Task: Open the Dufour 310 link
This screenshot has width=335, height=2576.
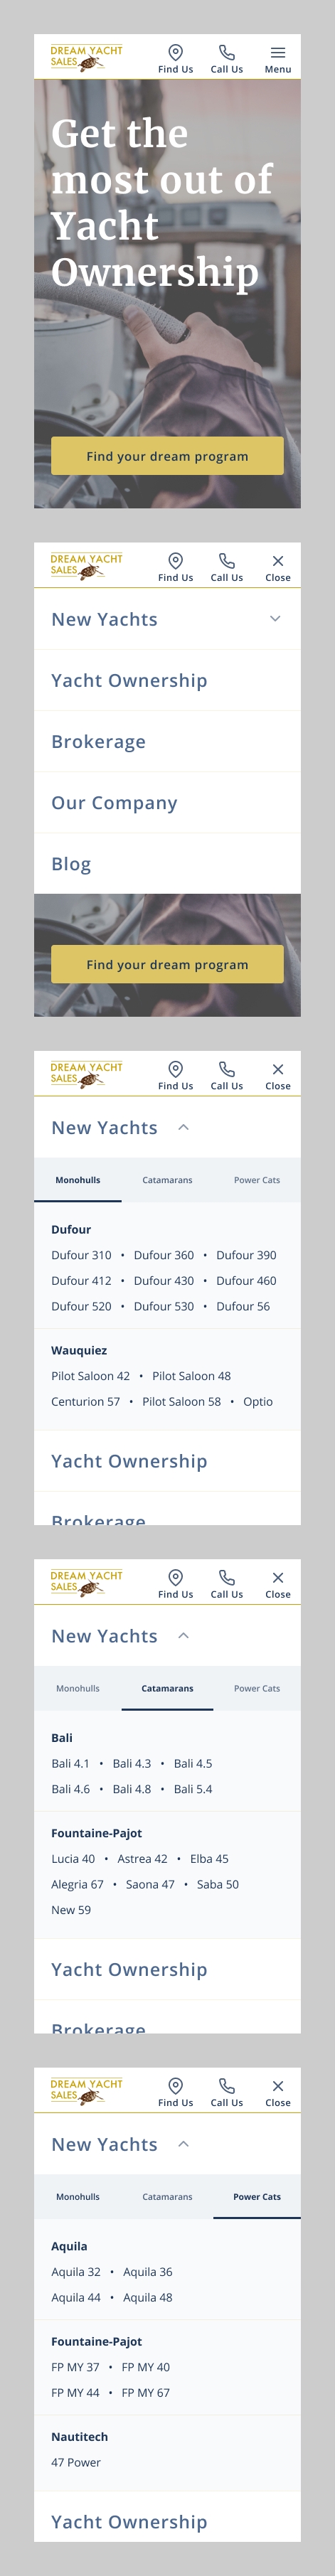Action: point(81,1255)
